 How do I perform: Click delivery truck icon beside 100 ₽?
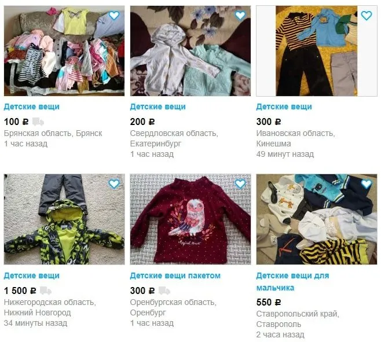[x=38, y=122]
